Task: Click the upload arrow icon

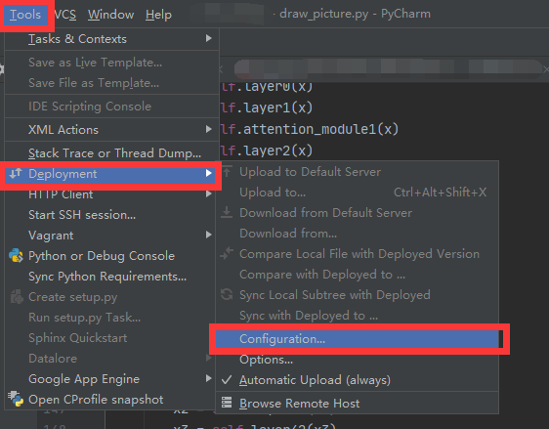Action: [227, 171]
